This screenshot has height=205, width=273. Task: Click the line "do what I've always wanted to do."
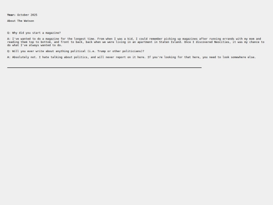[x=35, y=45]
